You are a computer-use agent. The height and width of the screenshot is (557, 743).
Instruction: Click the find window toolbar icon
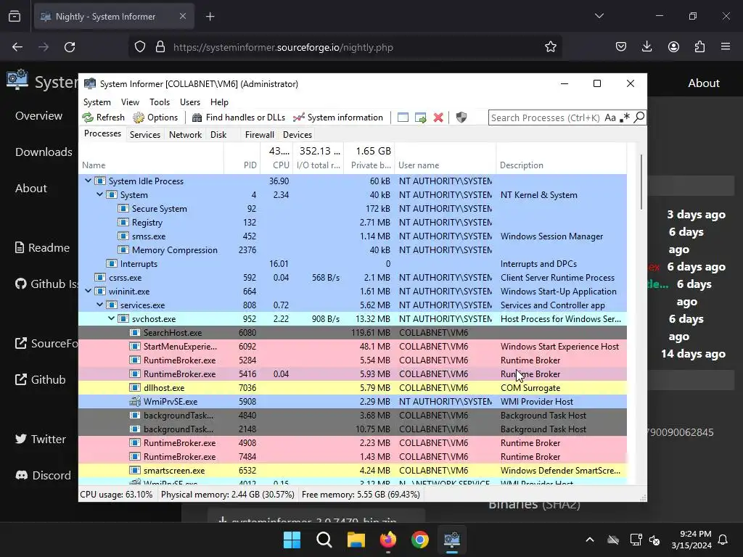point(403,117)
